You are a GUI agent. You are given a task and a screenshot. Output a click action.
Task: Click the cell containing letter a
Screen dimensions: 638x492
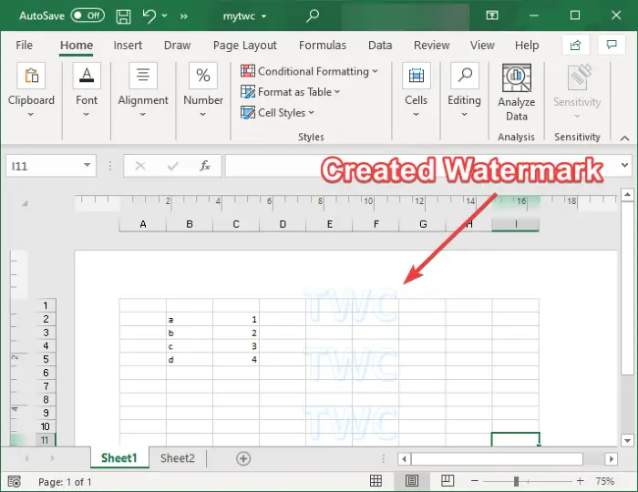pyautogui.click(x=190, y=319)
